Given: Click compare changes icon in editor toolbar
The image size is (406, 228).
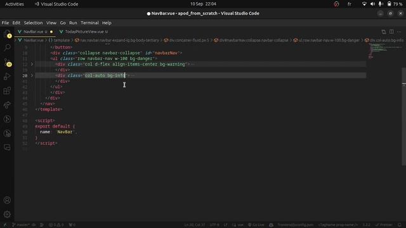Looking at the screenshot, I should point(383,32).
